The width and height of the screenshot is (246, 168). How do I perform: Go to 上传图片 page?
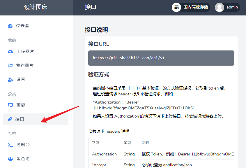tap(25, 52)
